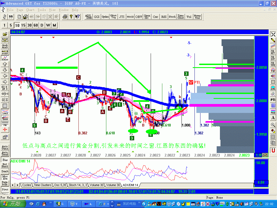Select the 10 minute timeframe
Screen dimensions: 277x208
pyautogui.click(x=17, y=25)
